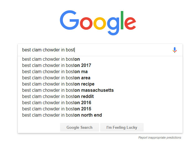Click the voice search microphone icon
The width and height of the screenshot is (195, 144).
coord(175,50)
